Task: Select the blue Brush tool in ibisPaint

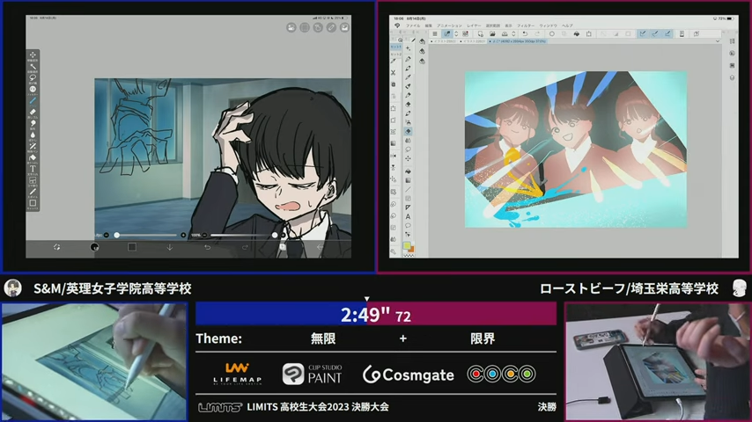Action: pyautogui.click(x=33, y=100)
